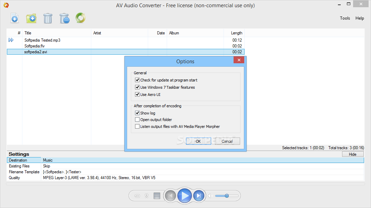Sort tracks by the Artist column header

tap(120, 33)
